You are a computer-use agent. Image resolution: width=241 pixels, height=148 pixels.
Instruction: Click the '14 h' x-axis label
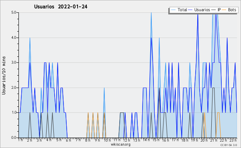(146, 140)
